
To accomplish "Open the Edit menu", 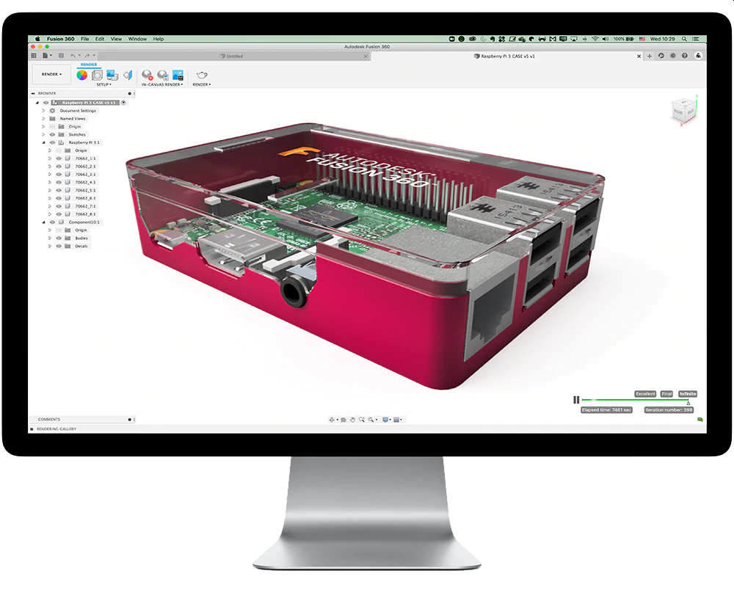I will [x=100, y=40].
